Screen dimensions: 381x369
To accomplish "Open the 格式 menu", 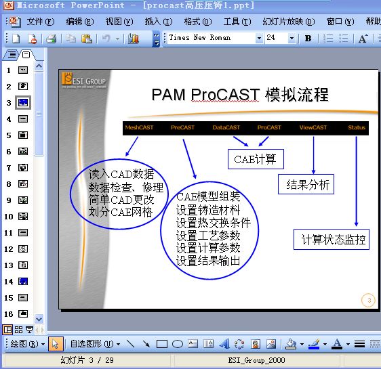I will (198, 22).
